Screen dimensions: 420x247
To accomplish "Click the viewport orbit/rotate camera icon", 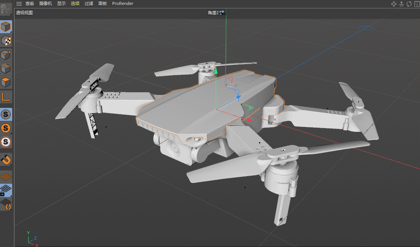I will pyautogui.click(x=409, y=4).
